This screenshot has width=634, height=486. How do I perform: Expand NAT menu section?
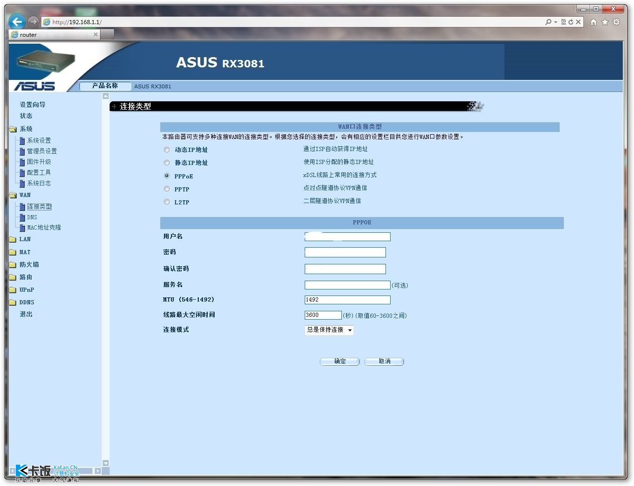point(25,252)
